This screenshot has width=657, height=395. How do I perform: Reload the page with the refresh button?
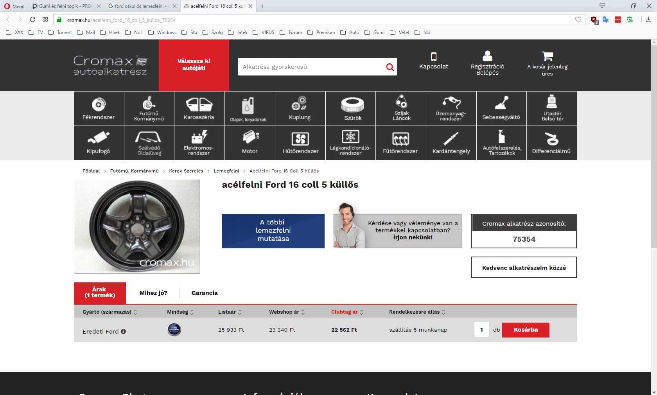[x=32, y=20]
